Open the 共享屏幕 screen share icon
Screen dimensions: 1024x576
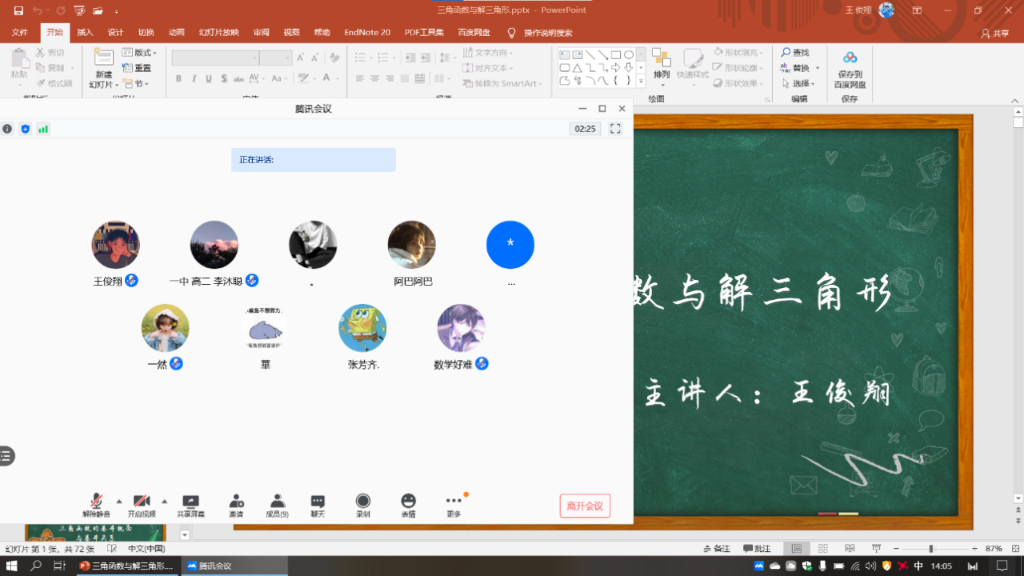[x=190, y=502]
